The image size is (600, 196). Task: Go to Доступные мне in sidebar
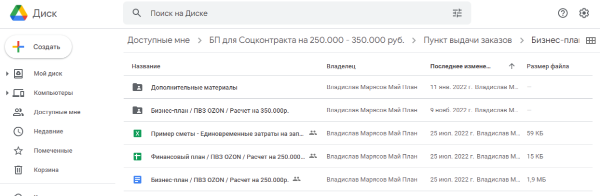pos(57,112)
